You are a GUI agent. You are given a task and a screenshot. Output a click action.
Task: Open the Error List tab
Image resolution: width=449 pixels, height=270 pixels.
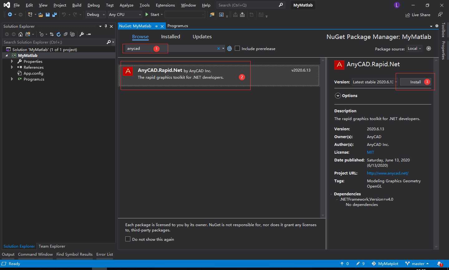[x=105, y=254]
